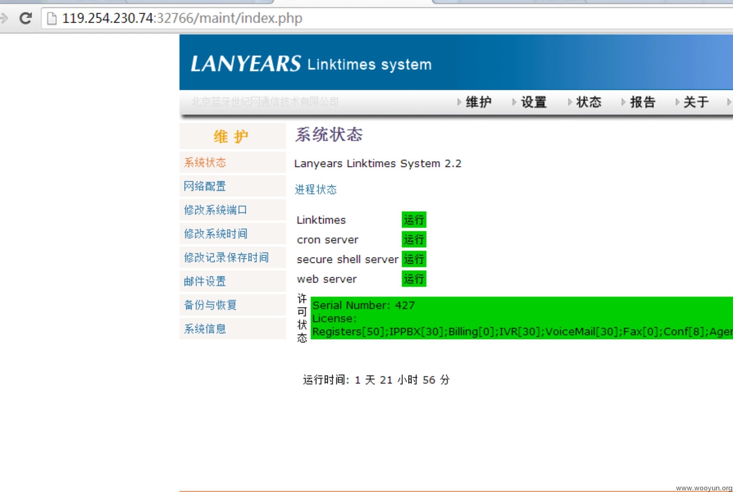Click the Registers[50] license line
This screenshot has width=733, height=492.
tap(522, 332)
